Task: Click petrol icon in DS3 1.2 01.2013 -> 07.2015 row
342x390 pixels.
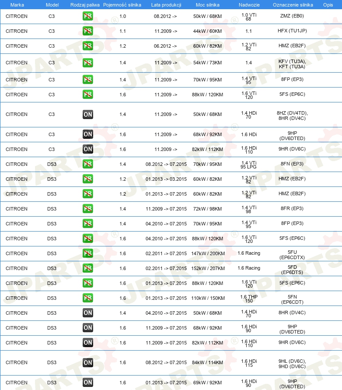Action: 88,194
